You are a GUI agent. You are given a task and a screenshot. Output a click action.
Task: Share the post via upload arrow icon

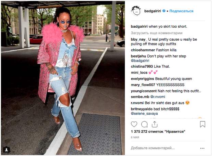coord(155,124)
